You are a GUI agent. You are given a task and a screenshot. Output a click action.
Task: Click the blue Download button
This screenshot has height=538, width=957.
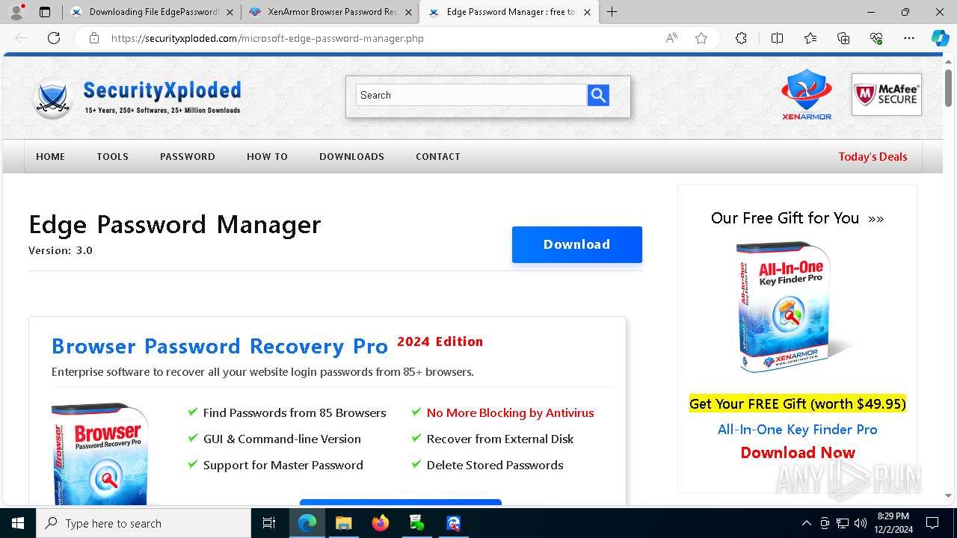[576, 244]
